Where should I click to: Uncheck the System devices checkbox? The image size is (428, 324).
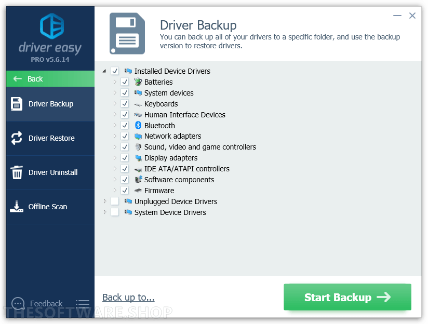(x=125, y=93)
